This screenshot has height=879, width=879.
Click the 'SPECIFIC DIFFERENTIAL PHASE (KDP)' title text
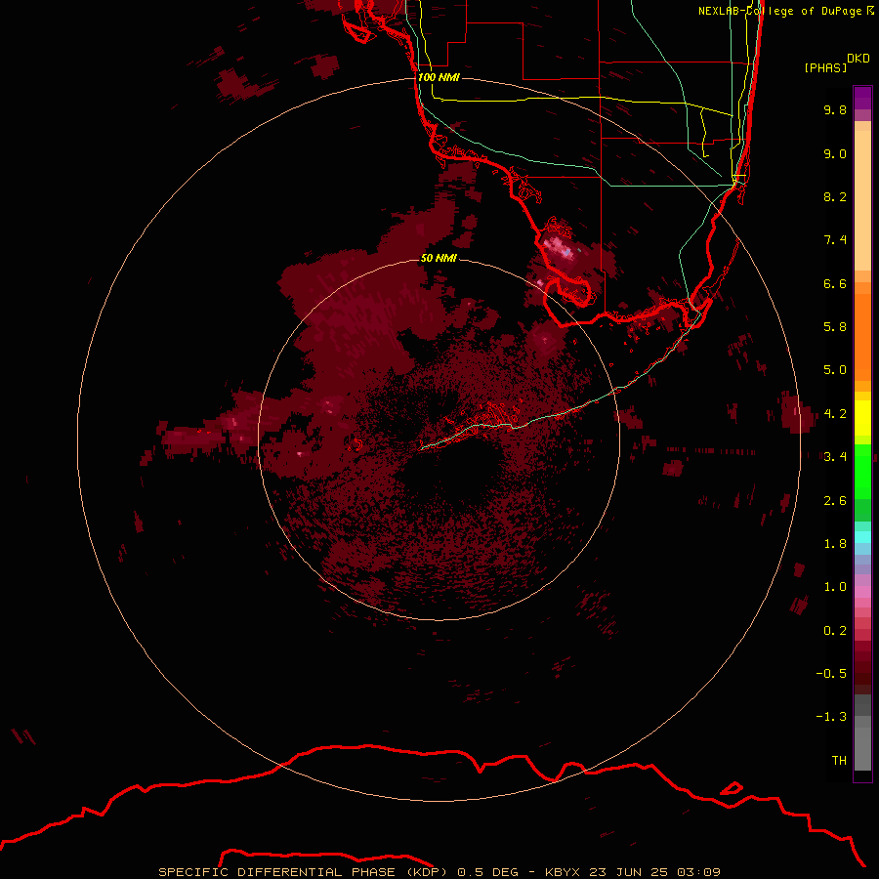coord(303,872)
